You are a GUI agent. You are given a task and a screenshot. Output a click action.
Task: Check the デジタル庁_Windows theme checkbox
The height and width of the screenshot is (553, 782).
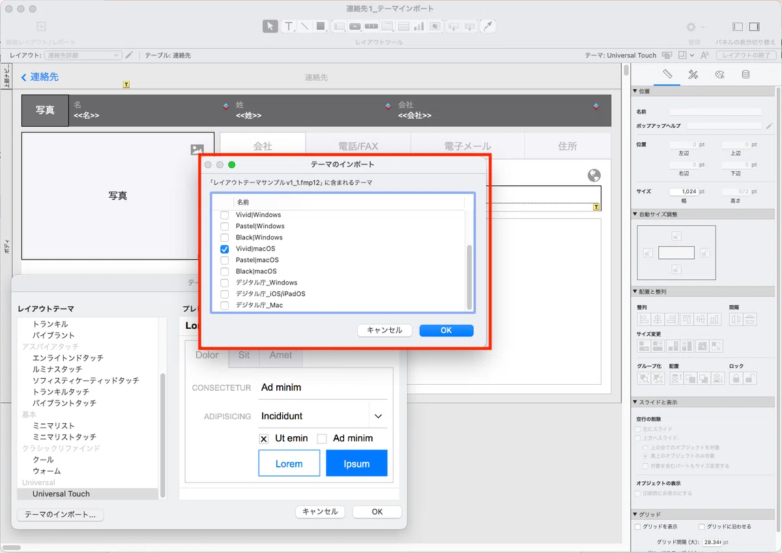pyautogui.click(x=225, y=283)
